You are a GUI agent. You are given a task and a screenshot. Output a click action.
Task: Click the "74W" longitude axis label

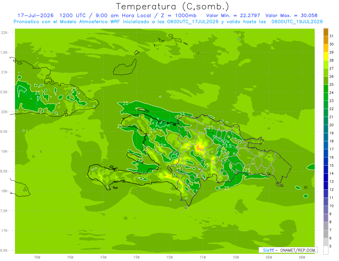pyautogui.click(x=103, y=257)
